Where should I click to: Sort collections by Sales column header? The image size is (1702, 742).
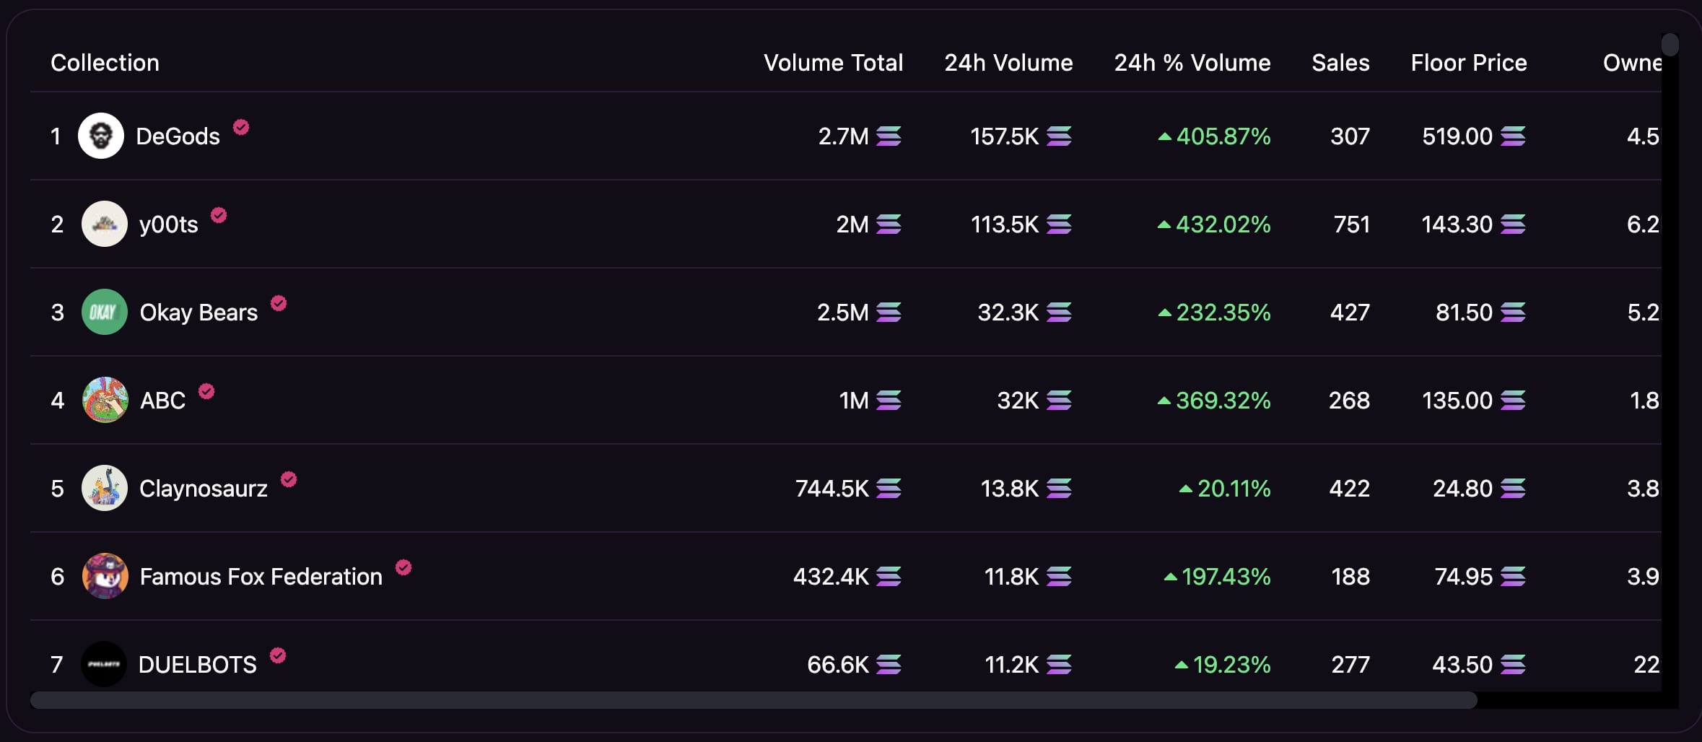tap(1340, 63)
